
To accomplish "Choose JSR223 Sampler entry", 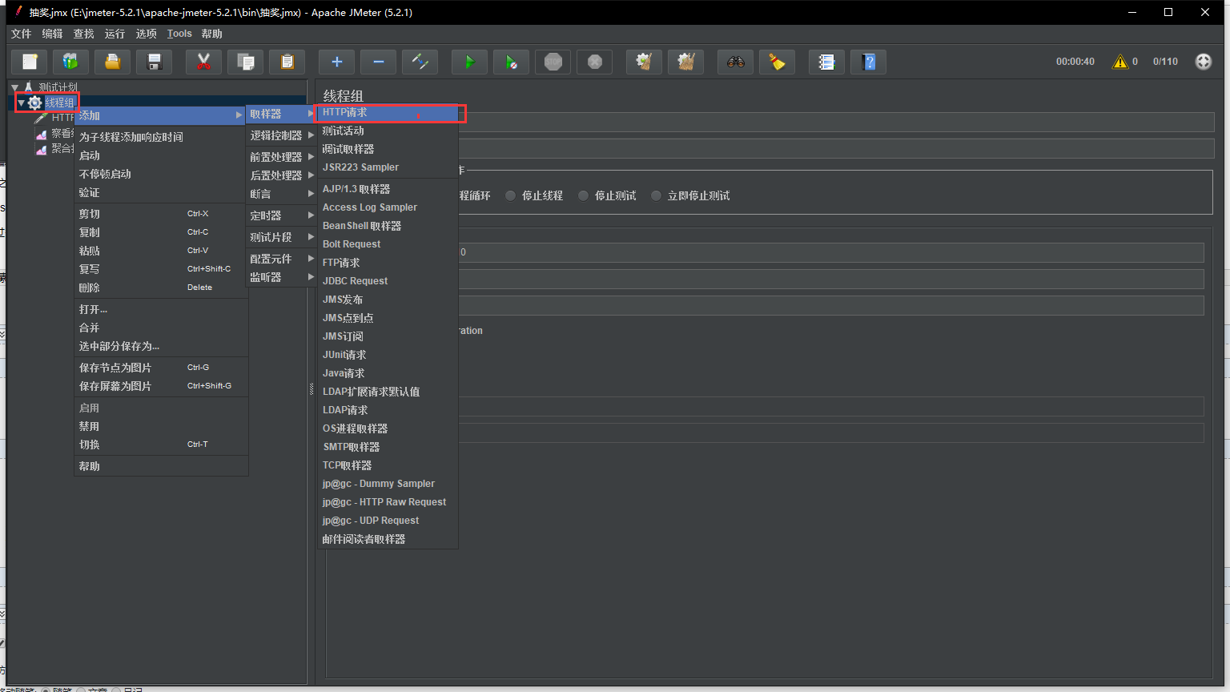I will [x=388, y=167].
